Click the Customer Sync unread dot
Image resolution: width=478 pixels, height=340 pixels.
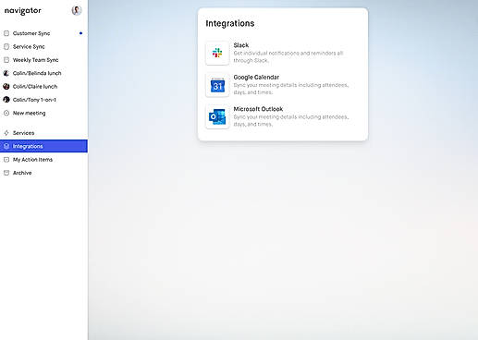[80, 33]
